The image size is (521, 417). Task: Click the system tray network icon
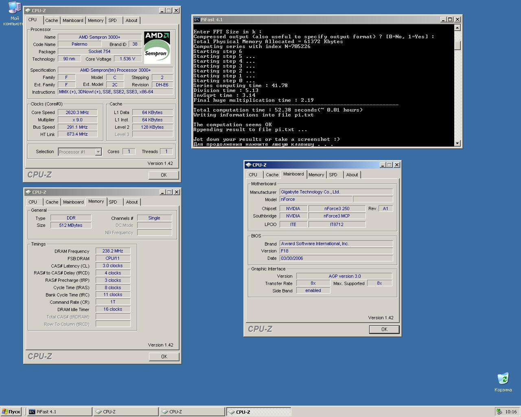tap(499, 412)
